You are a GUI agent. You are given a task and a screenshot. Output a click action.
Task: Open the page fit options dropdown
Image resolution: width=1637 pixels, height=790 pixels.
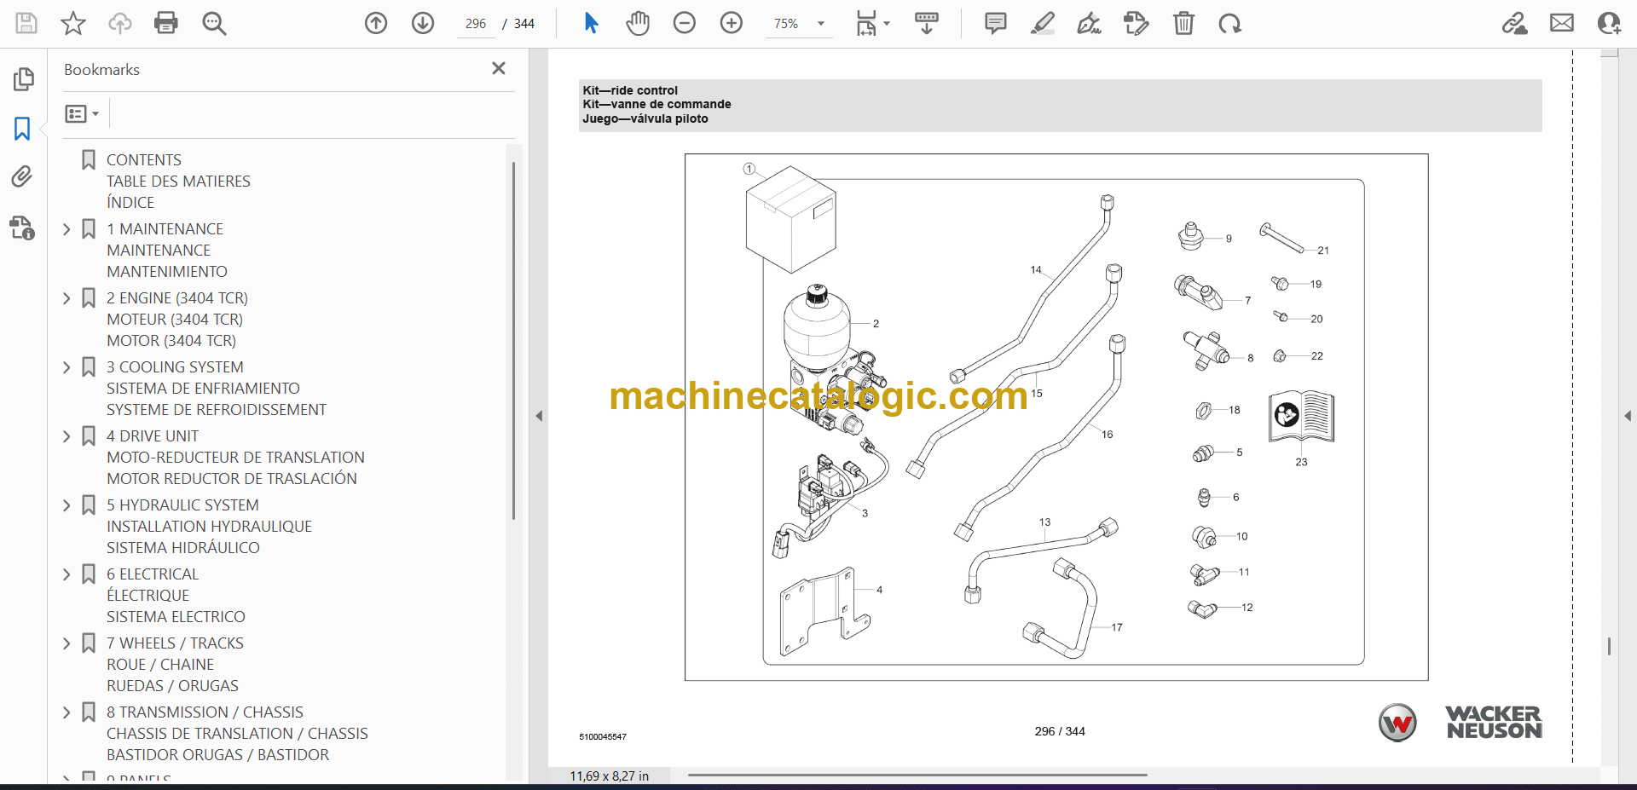click(872, 23)
